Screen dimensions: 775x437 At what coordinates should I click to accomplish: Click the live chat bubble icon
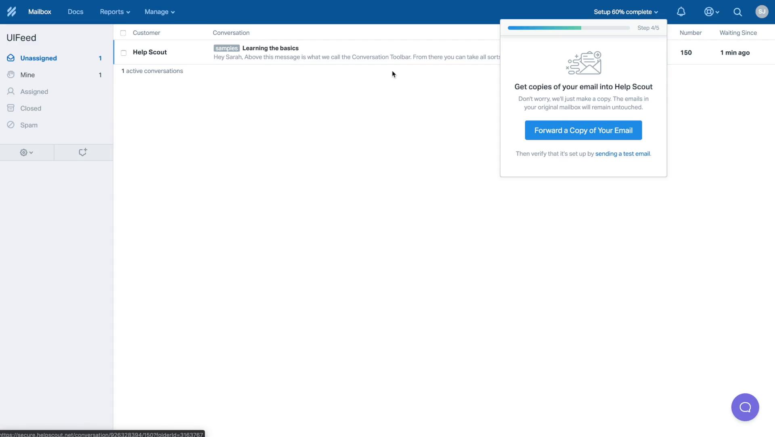click(745, 407)
